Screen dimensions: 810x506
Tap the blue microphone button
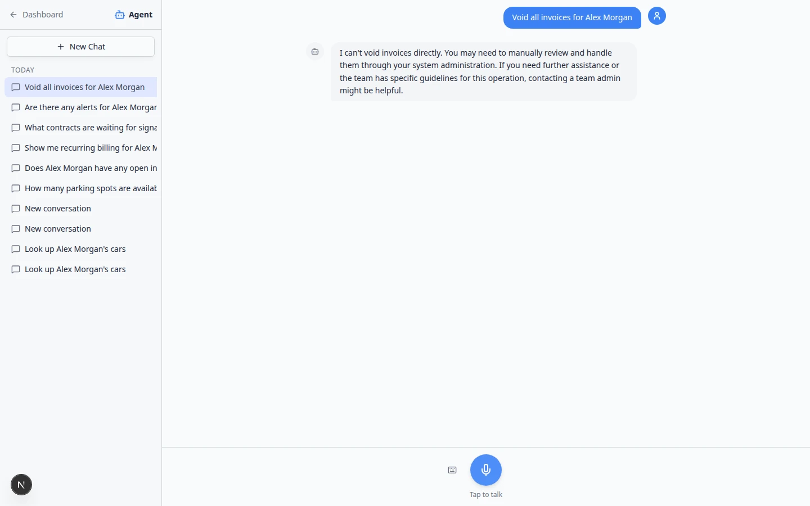click(486, 470)
